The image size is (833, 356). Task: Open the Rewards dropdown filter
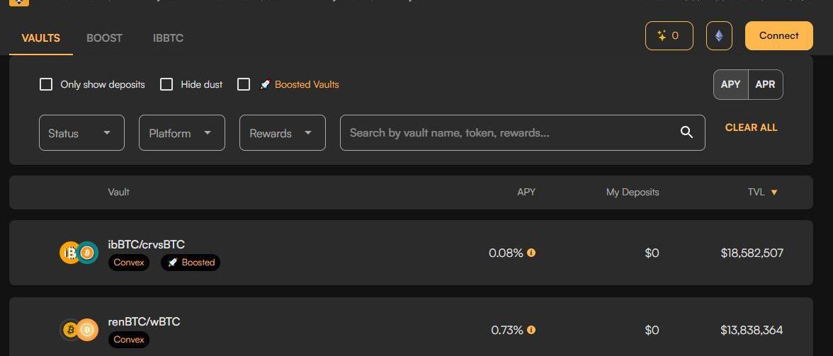pos(282,133)
